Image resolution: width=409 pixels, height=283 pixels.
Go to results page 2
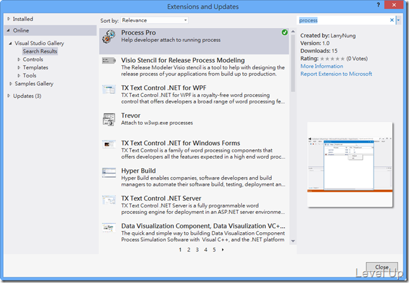189,249
